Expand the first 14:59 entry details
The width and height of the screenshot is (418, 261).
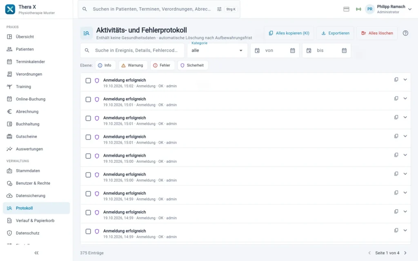405,192
